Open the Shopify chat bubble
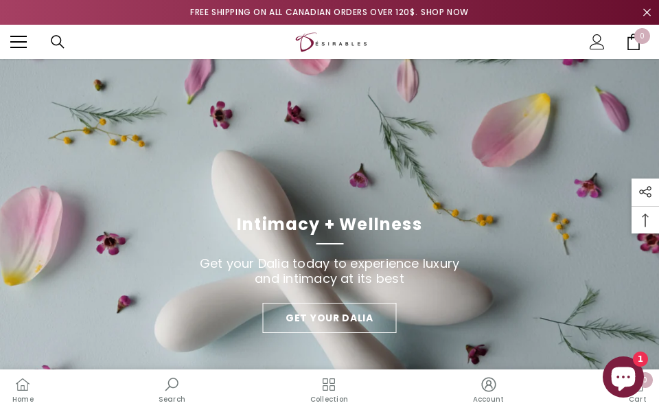 (x=623, y=377)
